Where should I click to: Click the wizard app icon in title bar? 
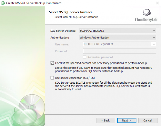click(x=3, y=3)
